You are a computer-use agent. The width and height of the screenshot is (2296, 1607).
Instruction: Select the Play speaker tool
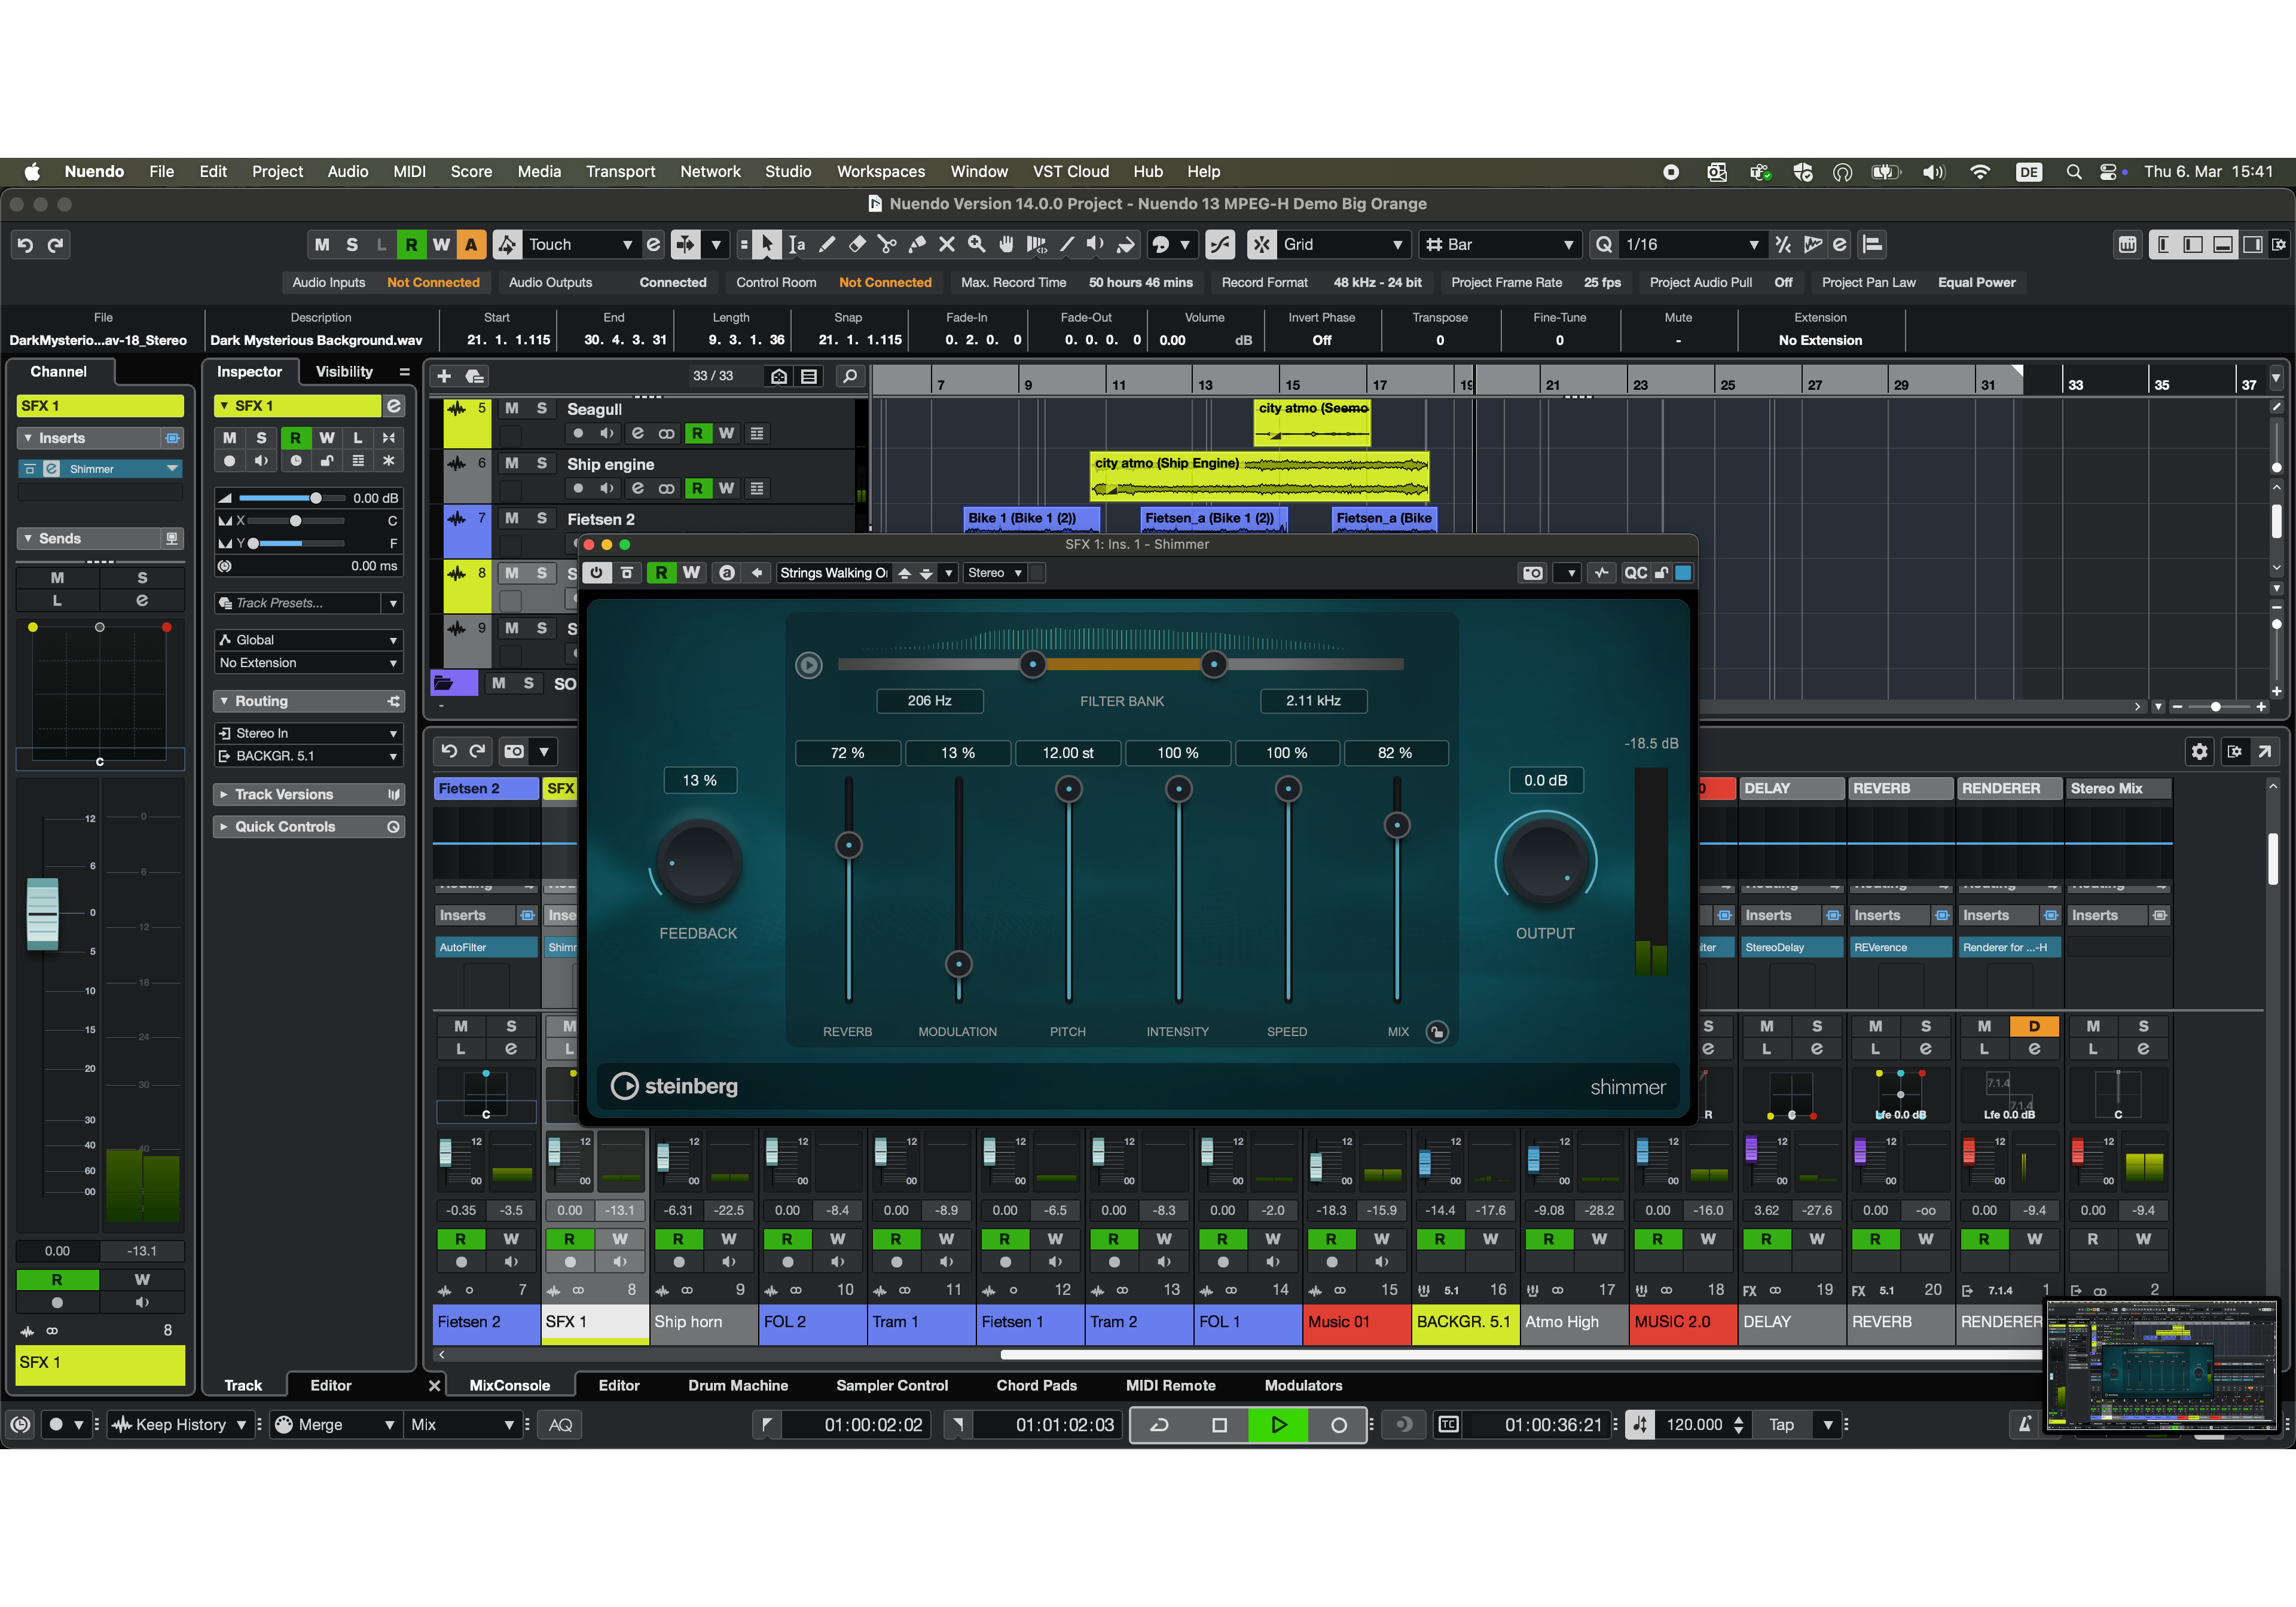pyautogui.click(x=1096, y=244)
